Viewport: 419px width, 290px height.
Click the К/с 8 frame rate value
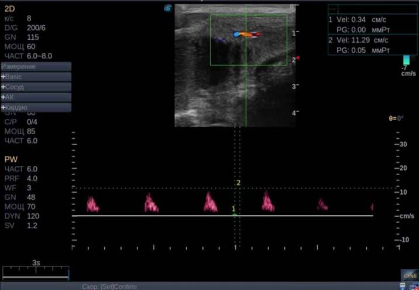pyautogui.click(x=18, y=19)
